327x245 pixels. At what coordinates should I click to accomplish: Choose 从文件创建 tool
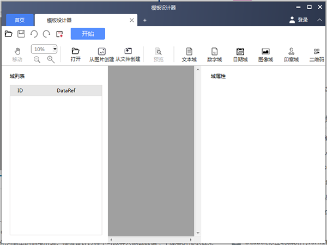pos(128,54)
